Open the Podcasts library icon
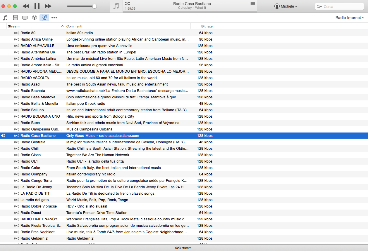Image resolution: width=368 pixels, height=251 pixels. tap(35, 18)
